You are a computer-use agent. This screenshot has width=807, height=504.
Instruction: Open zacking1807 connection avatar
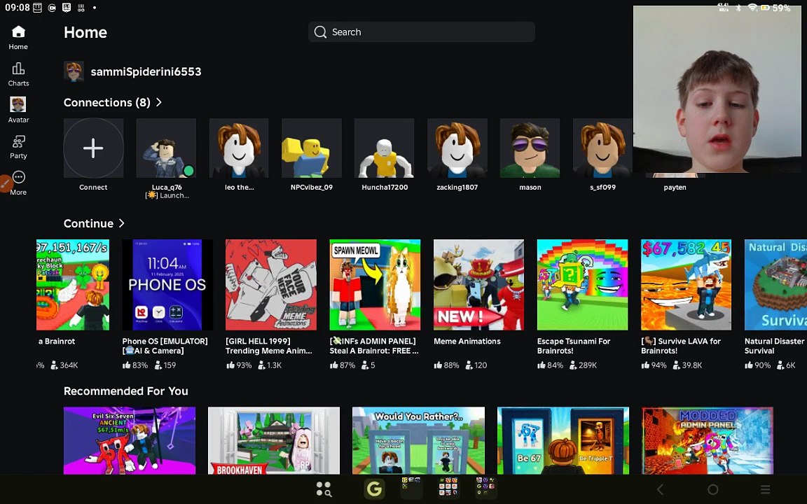click(x=457, y=148)
